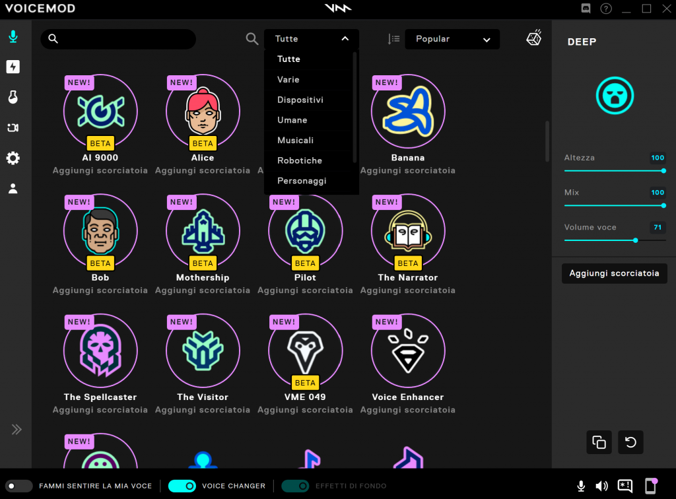Image resolution: width=676 pixels, height=499 pixels.
Task: Open the camera effects sidebar icon
Action: pyautogui.click(x=13, y=127)
